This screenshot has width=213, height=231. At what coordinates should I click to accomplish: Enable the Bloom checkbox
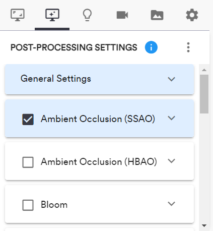(28, 205)
